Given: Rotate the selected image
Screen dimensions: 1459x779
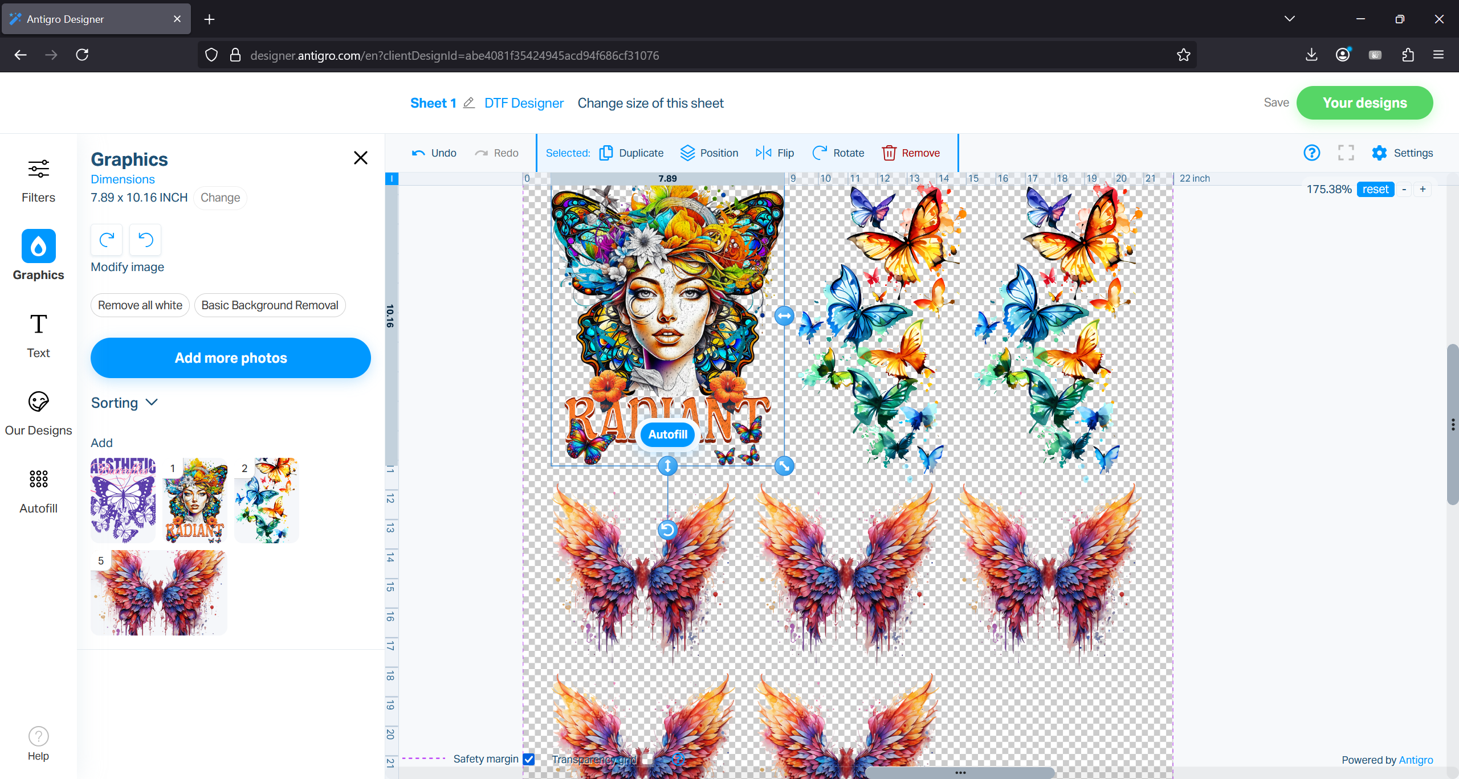Looking at the screenshot, I should pyautogui.click(x=838, y=153).
